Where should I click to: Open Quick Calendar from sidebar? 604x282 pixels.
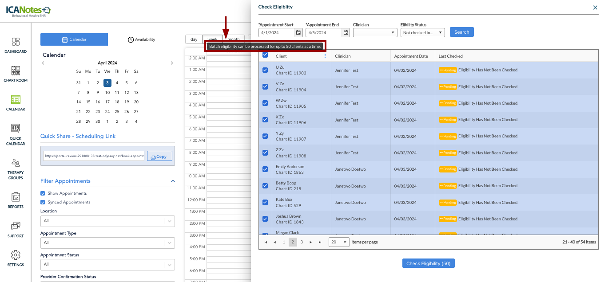pyautogui.click(x=16, y=134)
